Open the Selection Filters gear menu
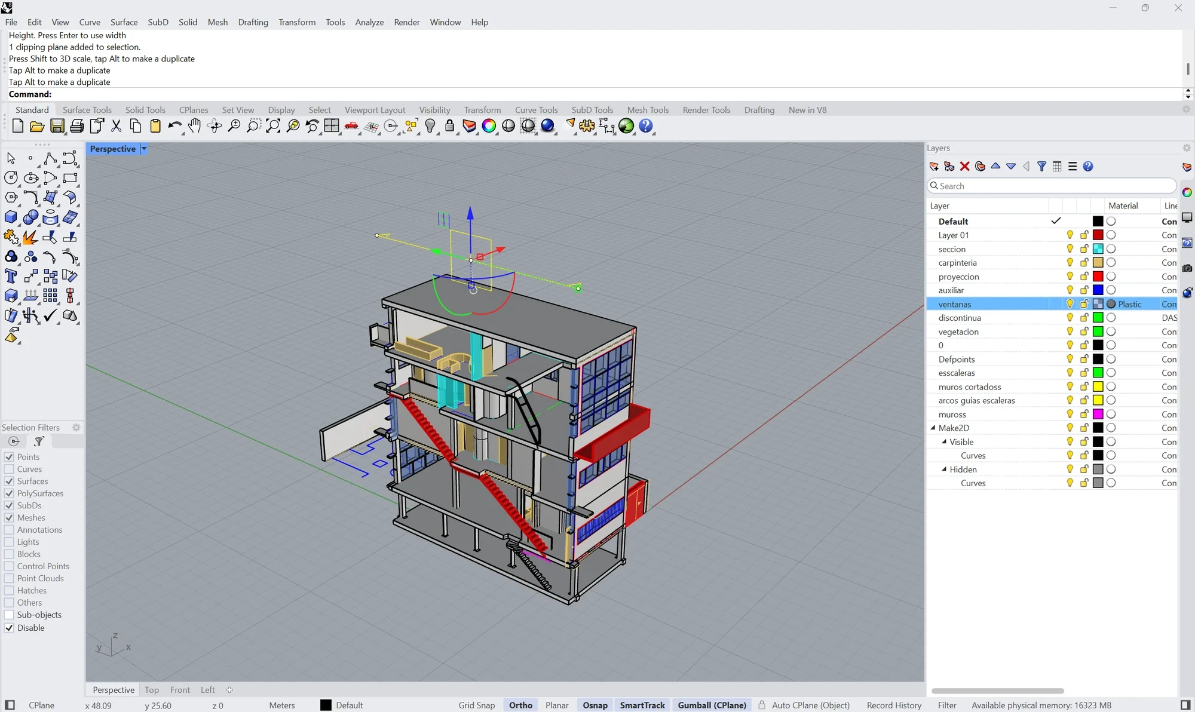The height and width of the screenshot is (712, 1195). [76, 427]
